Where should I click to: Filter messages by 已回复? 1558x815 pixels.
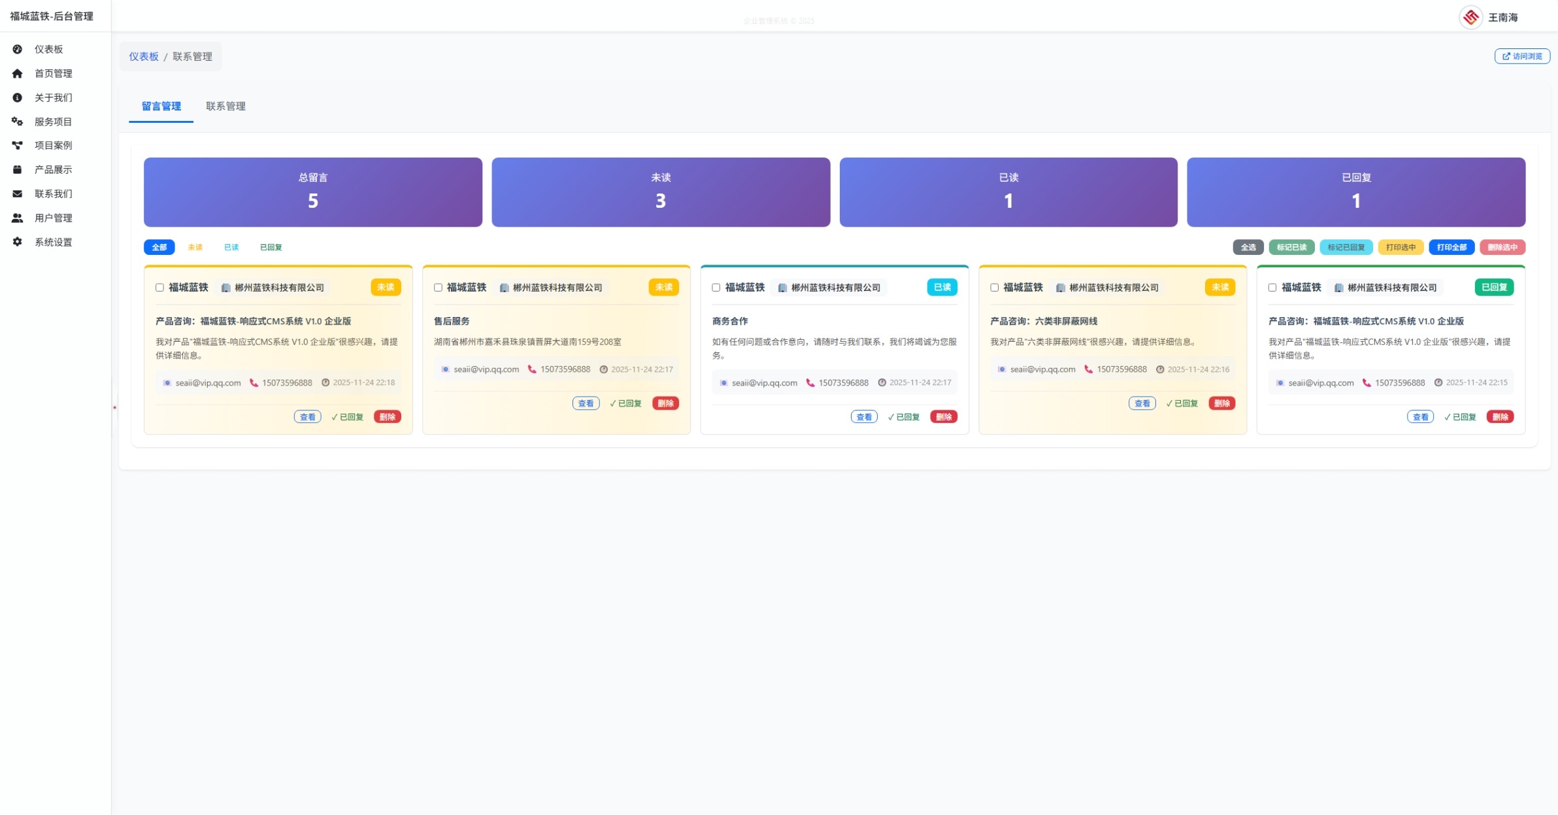click(271, 247)
